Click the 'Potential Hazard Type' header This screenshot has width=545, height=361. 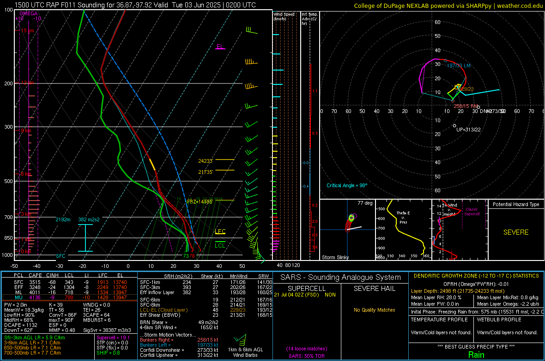pos(516,204)
